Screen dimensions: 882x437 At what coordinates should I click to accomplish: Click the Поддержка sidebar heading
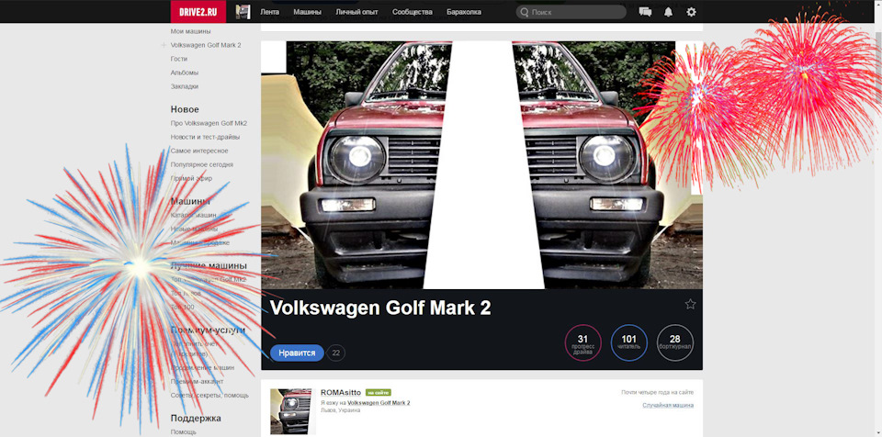(x=196, y=418)
